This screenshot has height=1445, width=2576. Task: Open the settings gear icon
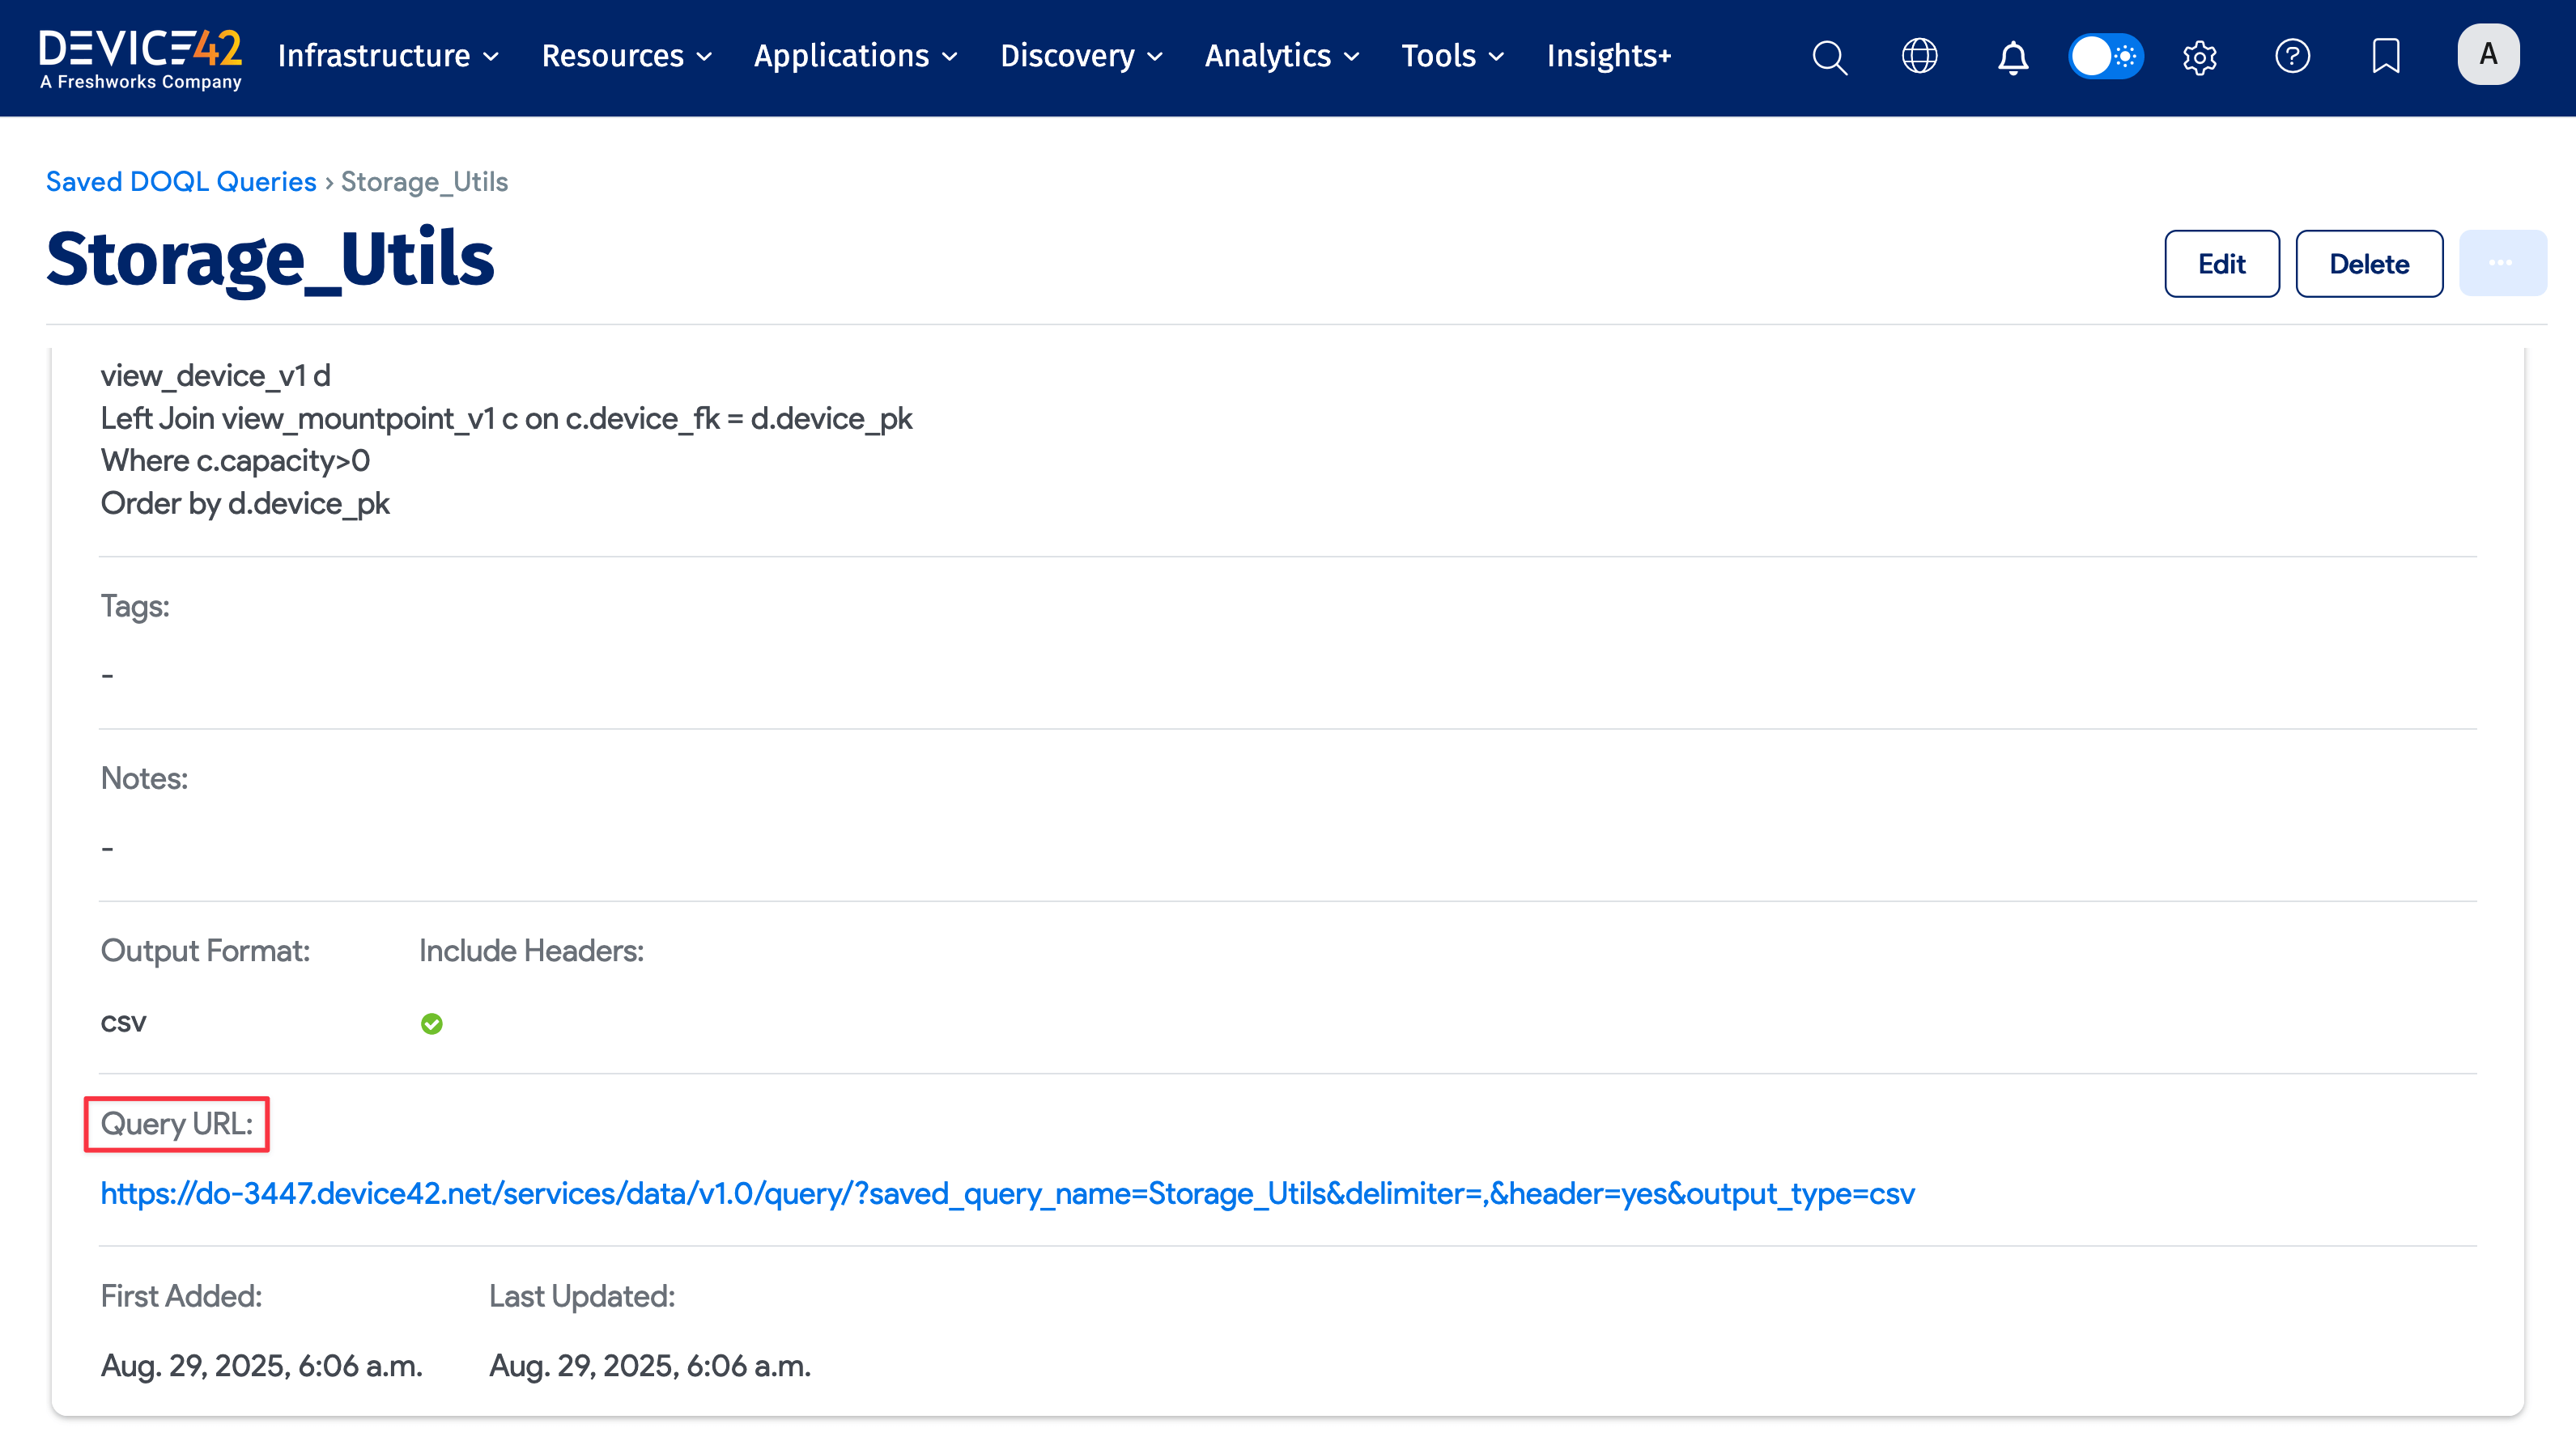point(2200,57)
